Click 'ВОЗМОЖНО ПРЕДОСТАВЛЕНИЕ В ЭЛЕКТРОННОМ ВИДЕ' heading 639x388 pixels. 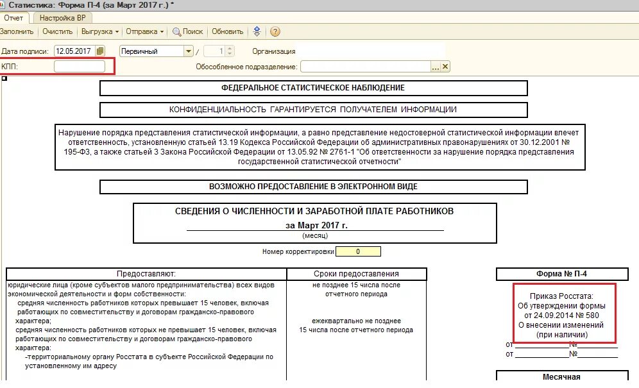pos(313,187)
